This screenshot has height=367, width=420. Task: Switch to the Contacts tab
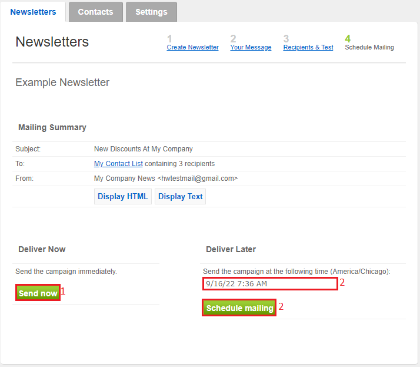pos(95,12)
